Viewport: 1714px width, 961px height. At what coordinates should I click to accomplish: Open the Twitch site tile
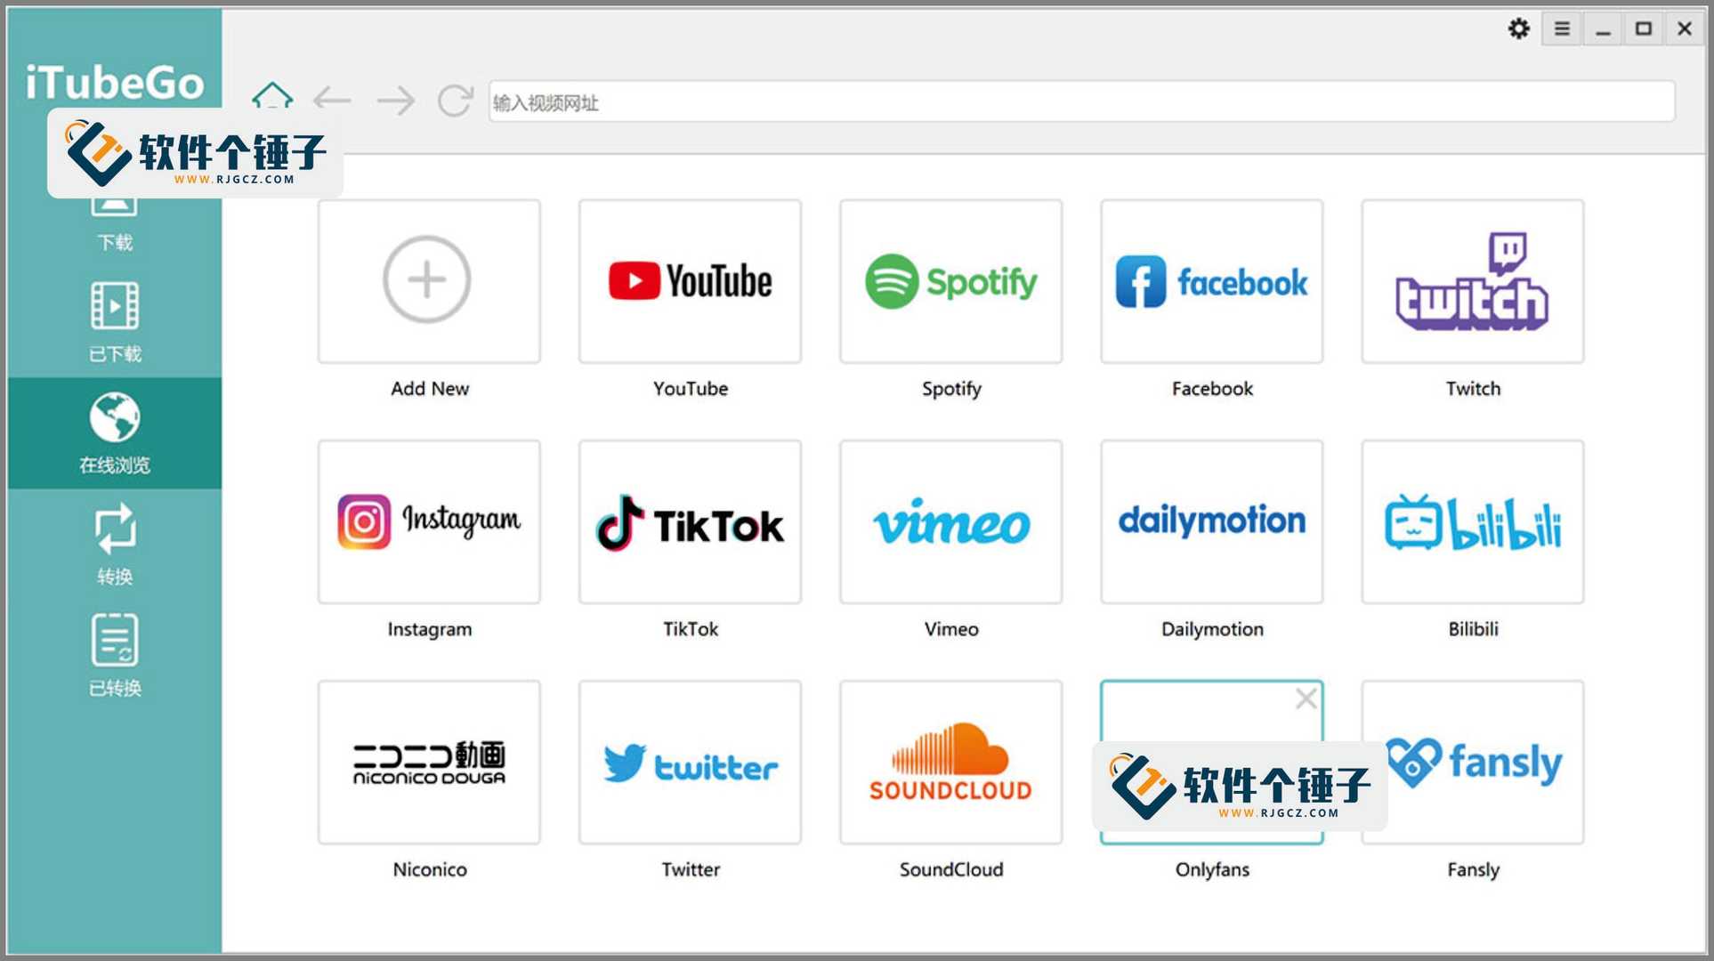pyautogui.click(x=1472, y=281)
